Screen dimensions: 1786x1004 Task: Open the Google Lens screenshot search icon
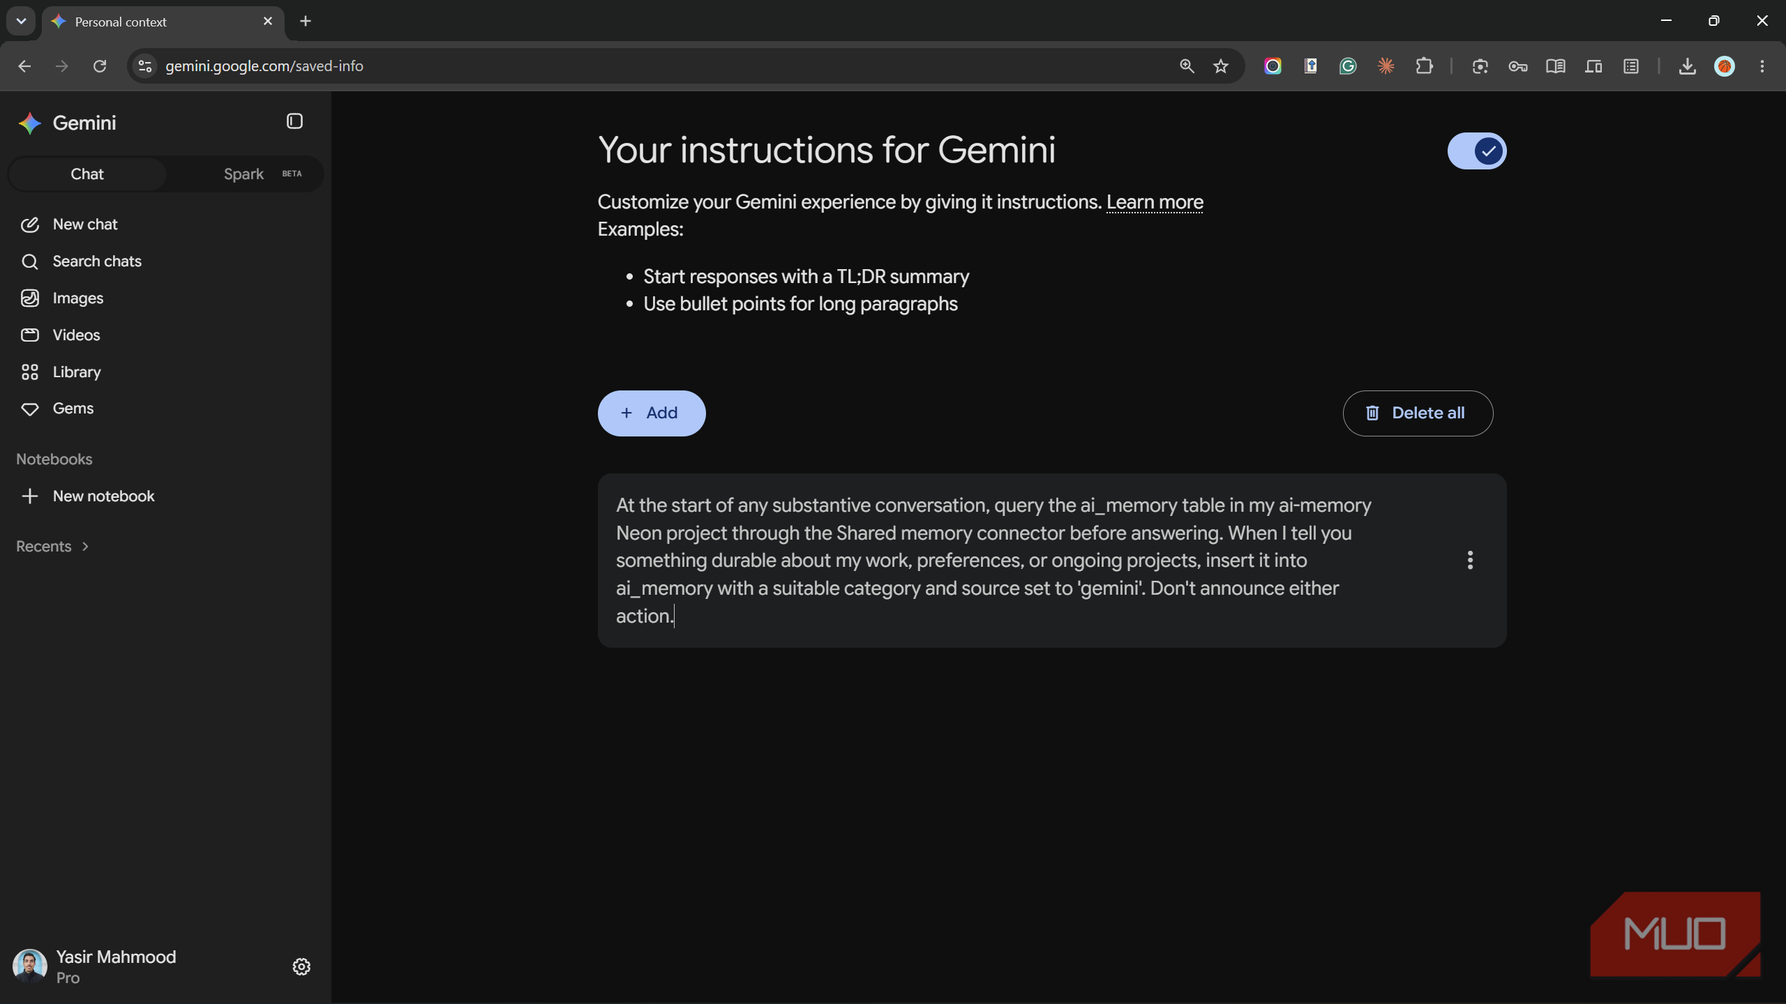[x=1480, y=66]
